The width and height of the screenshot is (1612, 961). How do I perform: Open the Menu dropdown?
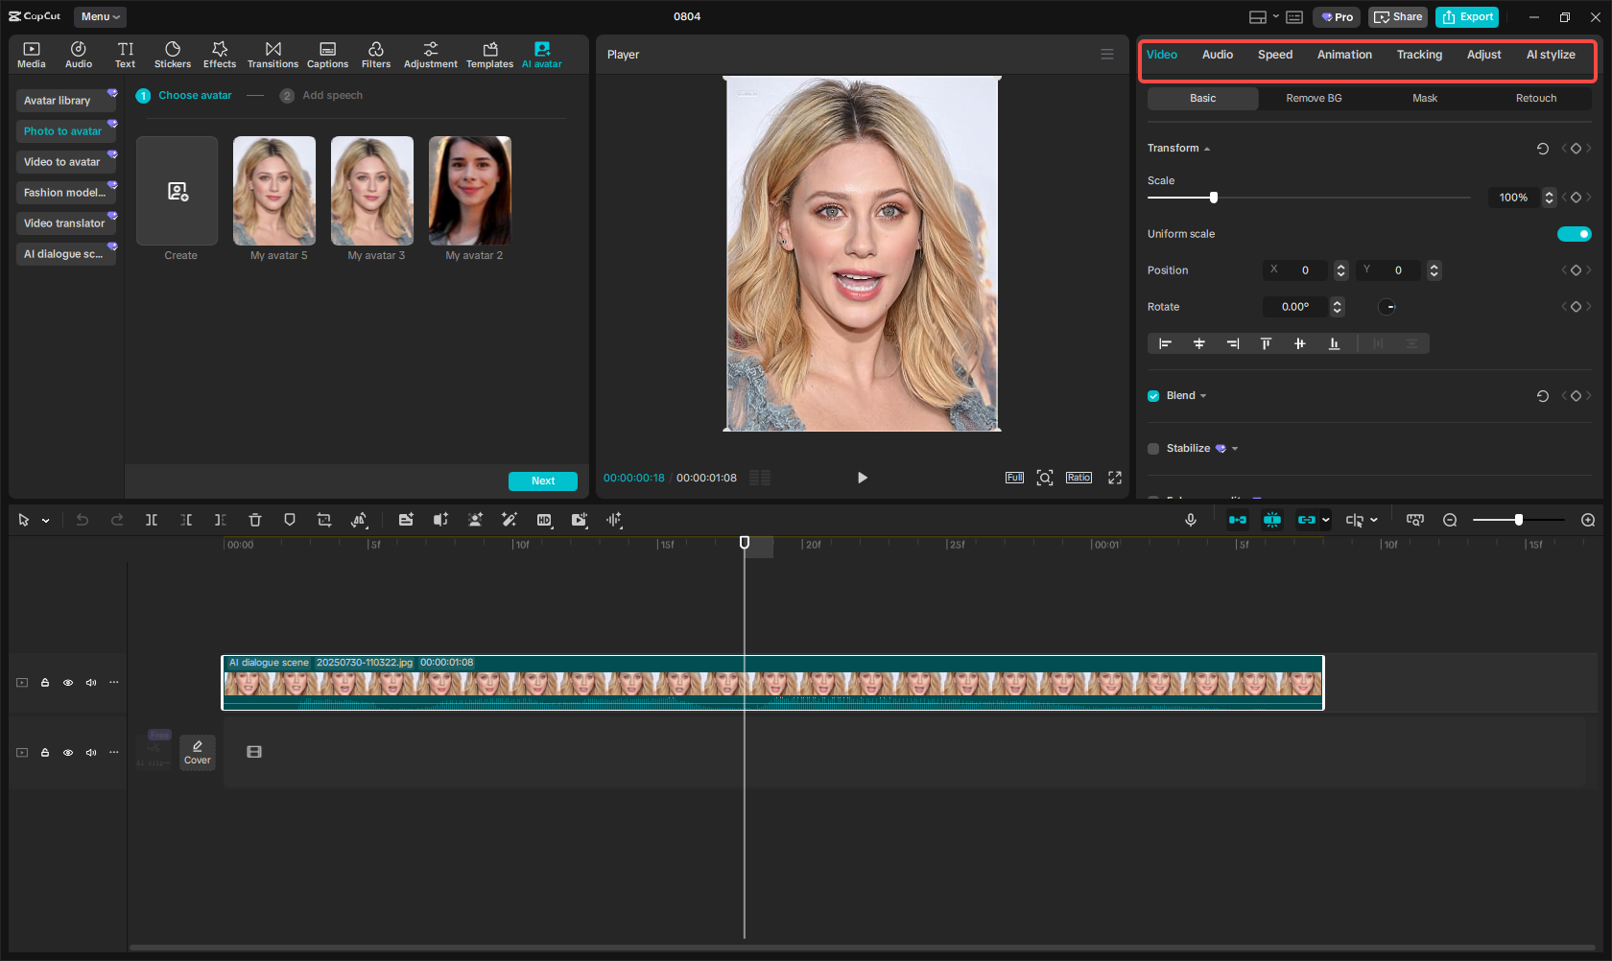tap(100, 16)
